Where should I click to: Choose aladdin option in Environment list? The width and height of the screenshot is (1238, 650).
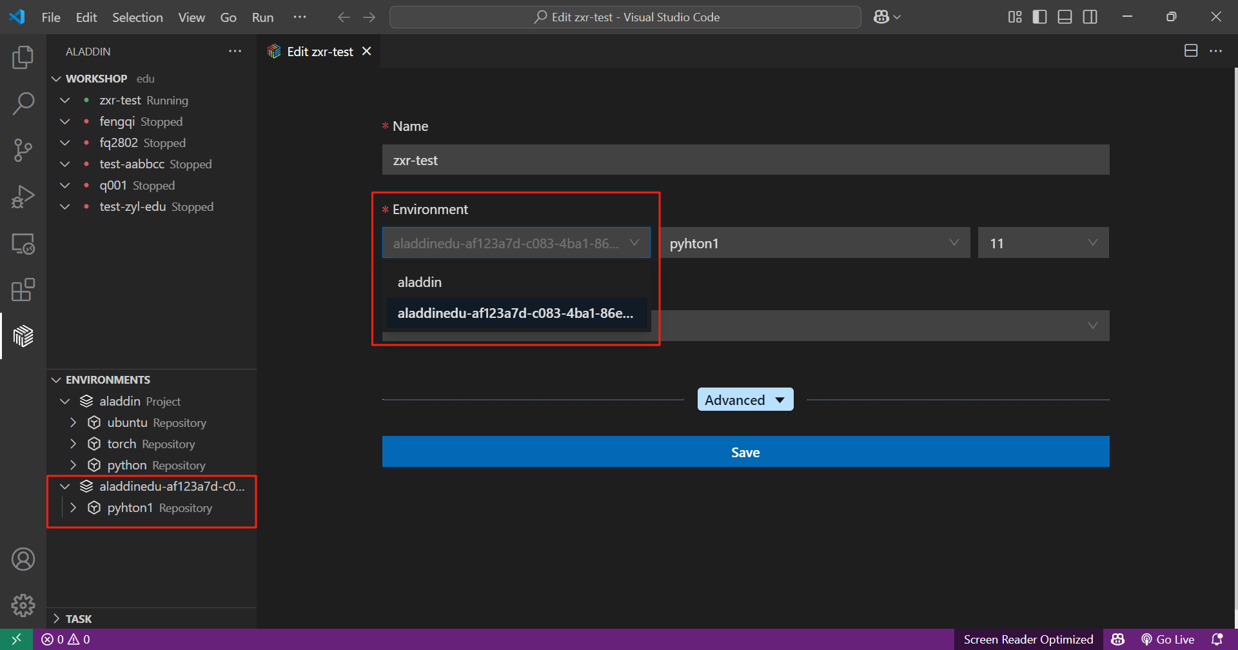tap(420, 282)
